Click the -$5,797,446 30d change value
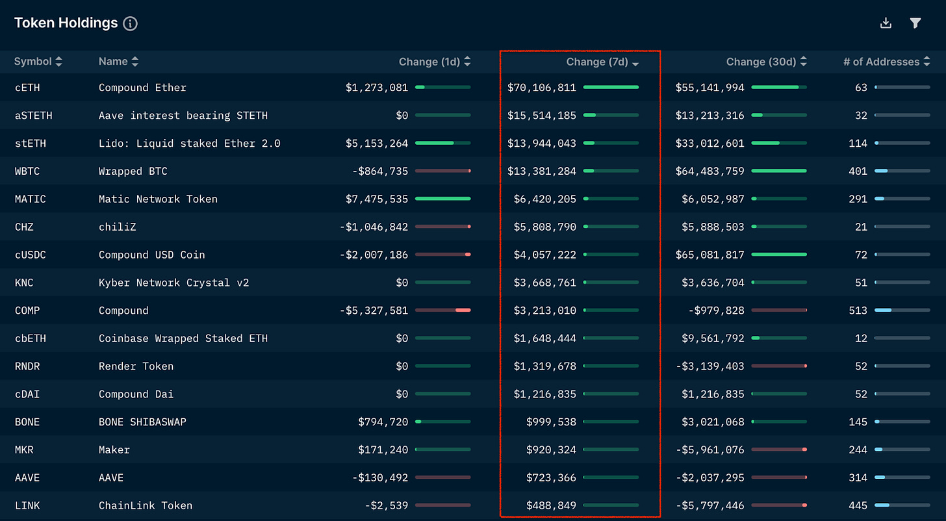This screenshot has width=946, height=521. 710,506
